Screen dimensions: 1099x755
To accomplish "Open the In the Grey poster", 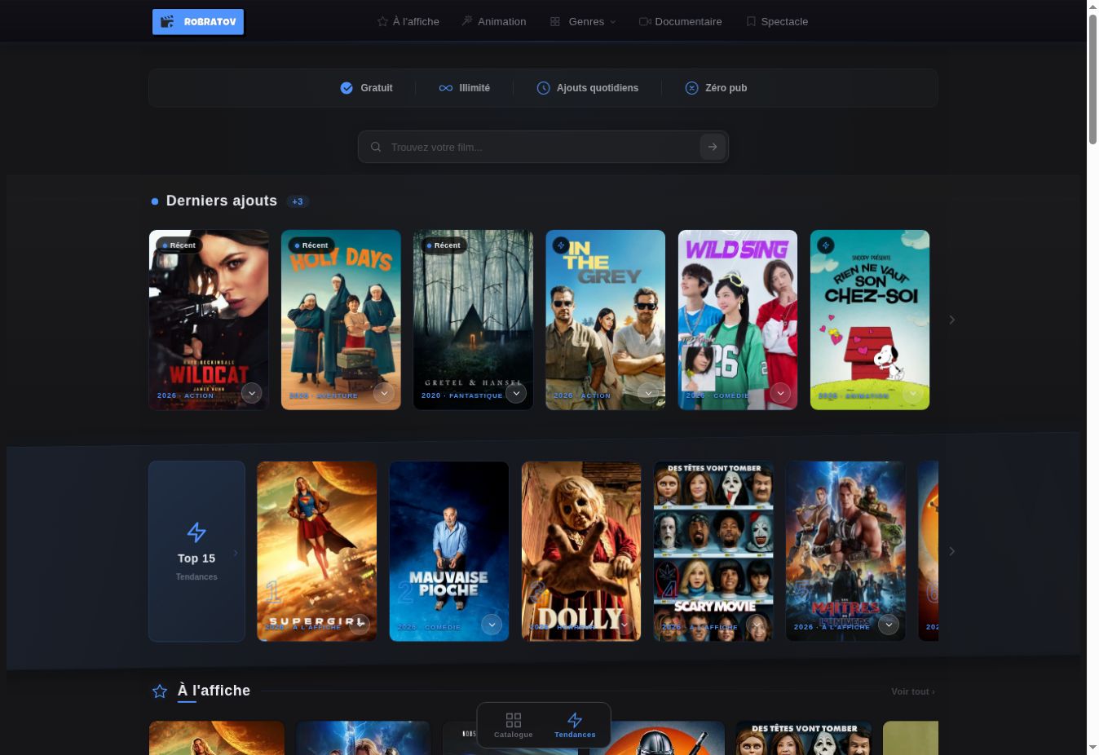I will point(606,320).
